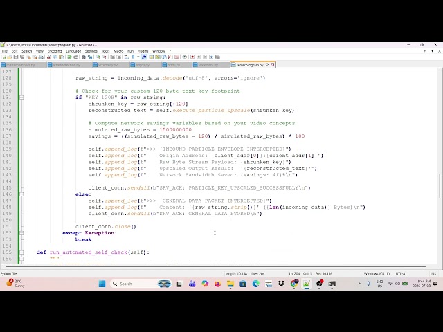Toggle file monitoring eye icon
The height and width of the screenshot is (332, 443).
click(x=185, y=57)
